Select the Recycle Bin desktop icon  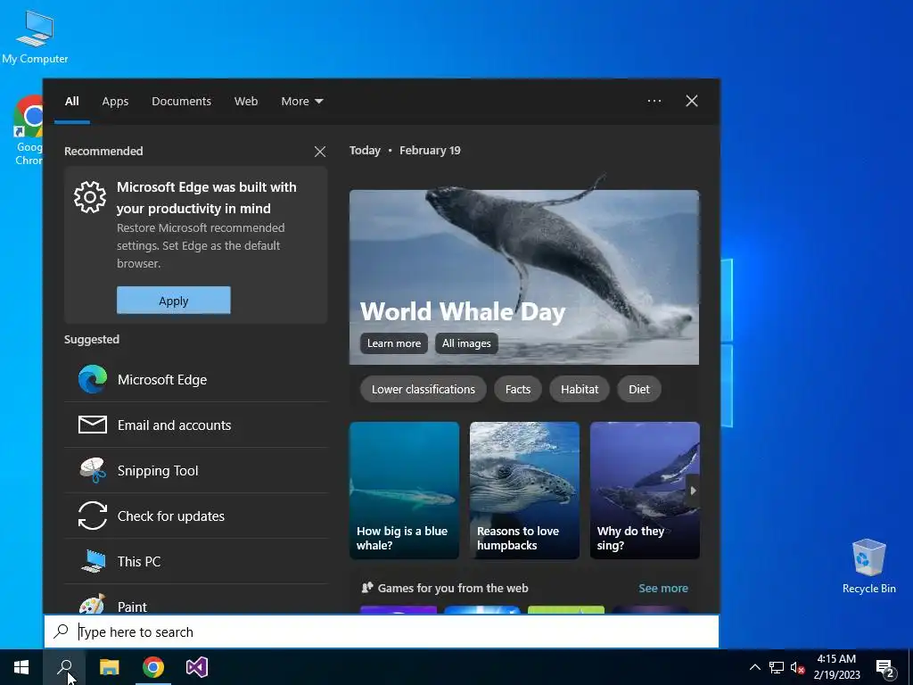point(868,566)
